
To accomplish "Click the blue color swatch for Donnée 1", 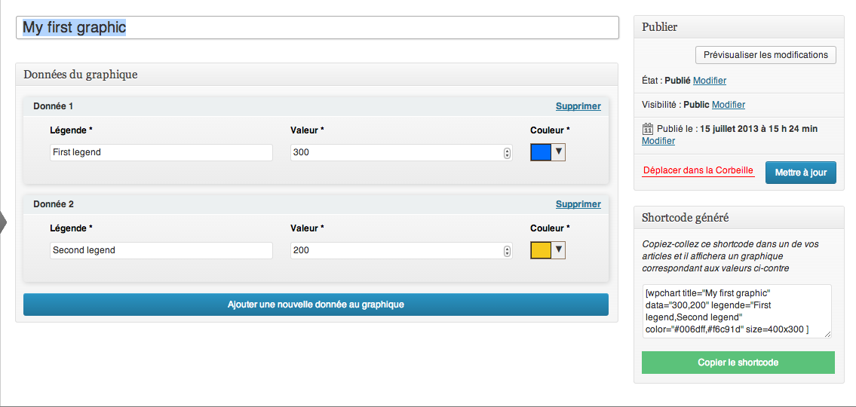I will pos(541,152).
